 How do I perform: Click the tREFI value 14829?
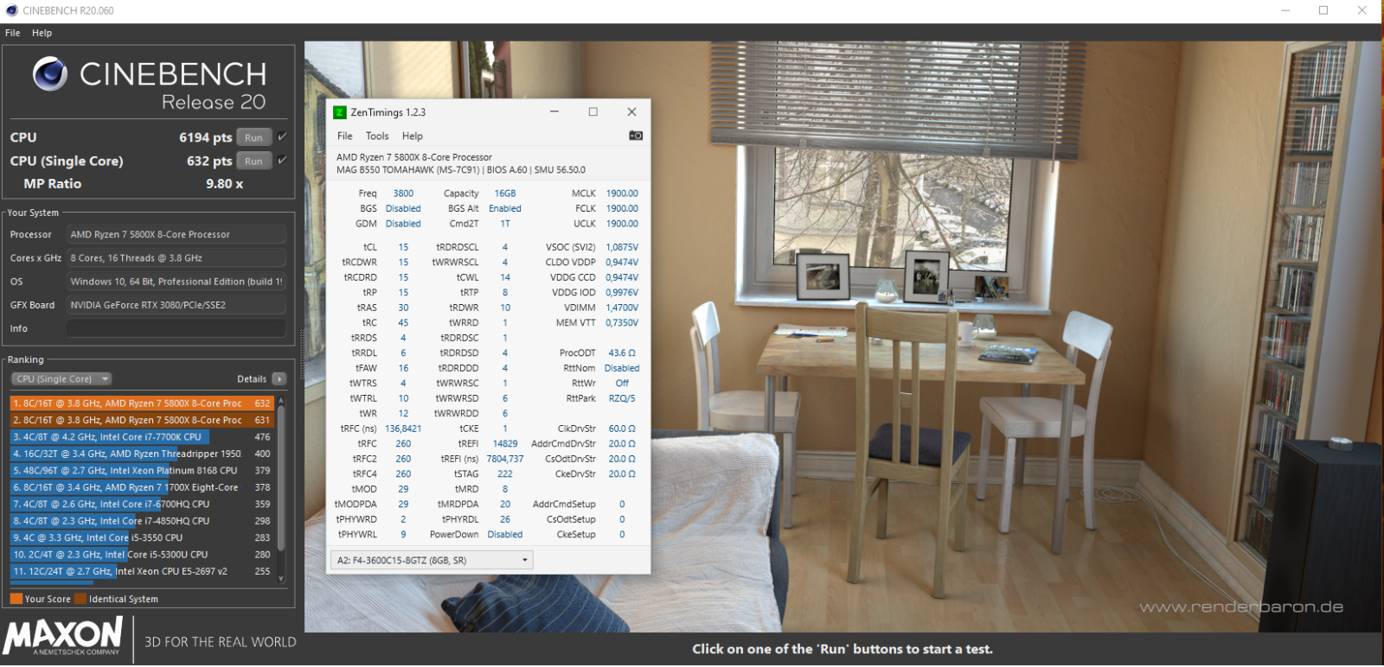(505, 444)
